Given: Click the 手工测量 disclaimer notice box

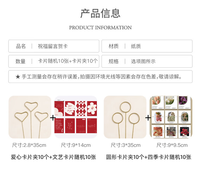Looking at the screenshot, I should 100,77.
